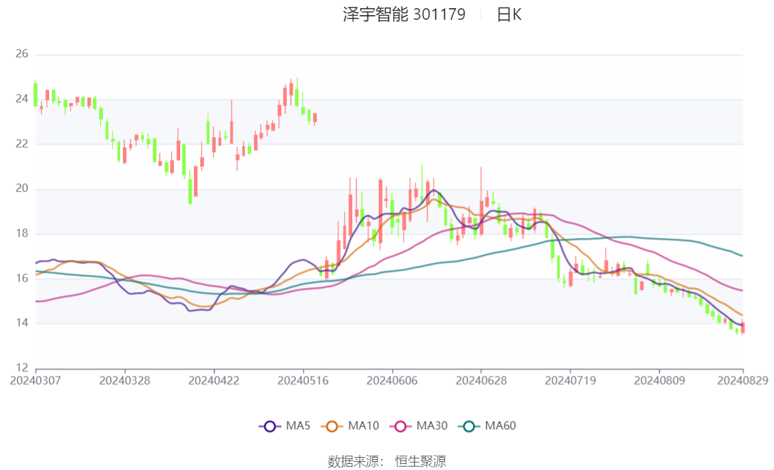This screenshot has height=470, width=774.
Task: Click the y-axis value 20
Action: pos(22,188)
